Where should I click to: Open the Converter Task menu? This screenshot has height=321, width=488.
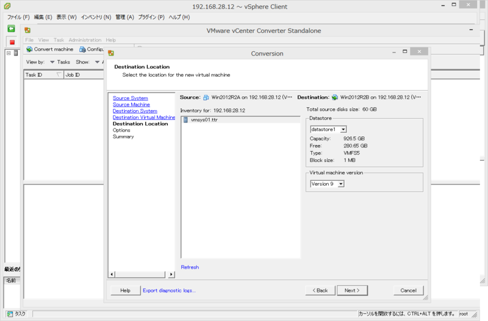coord(59,40)
